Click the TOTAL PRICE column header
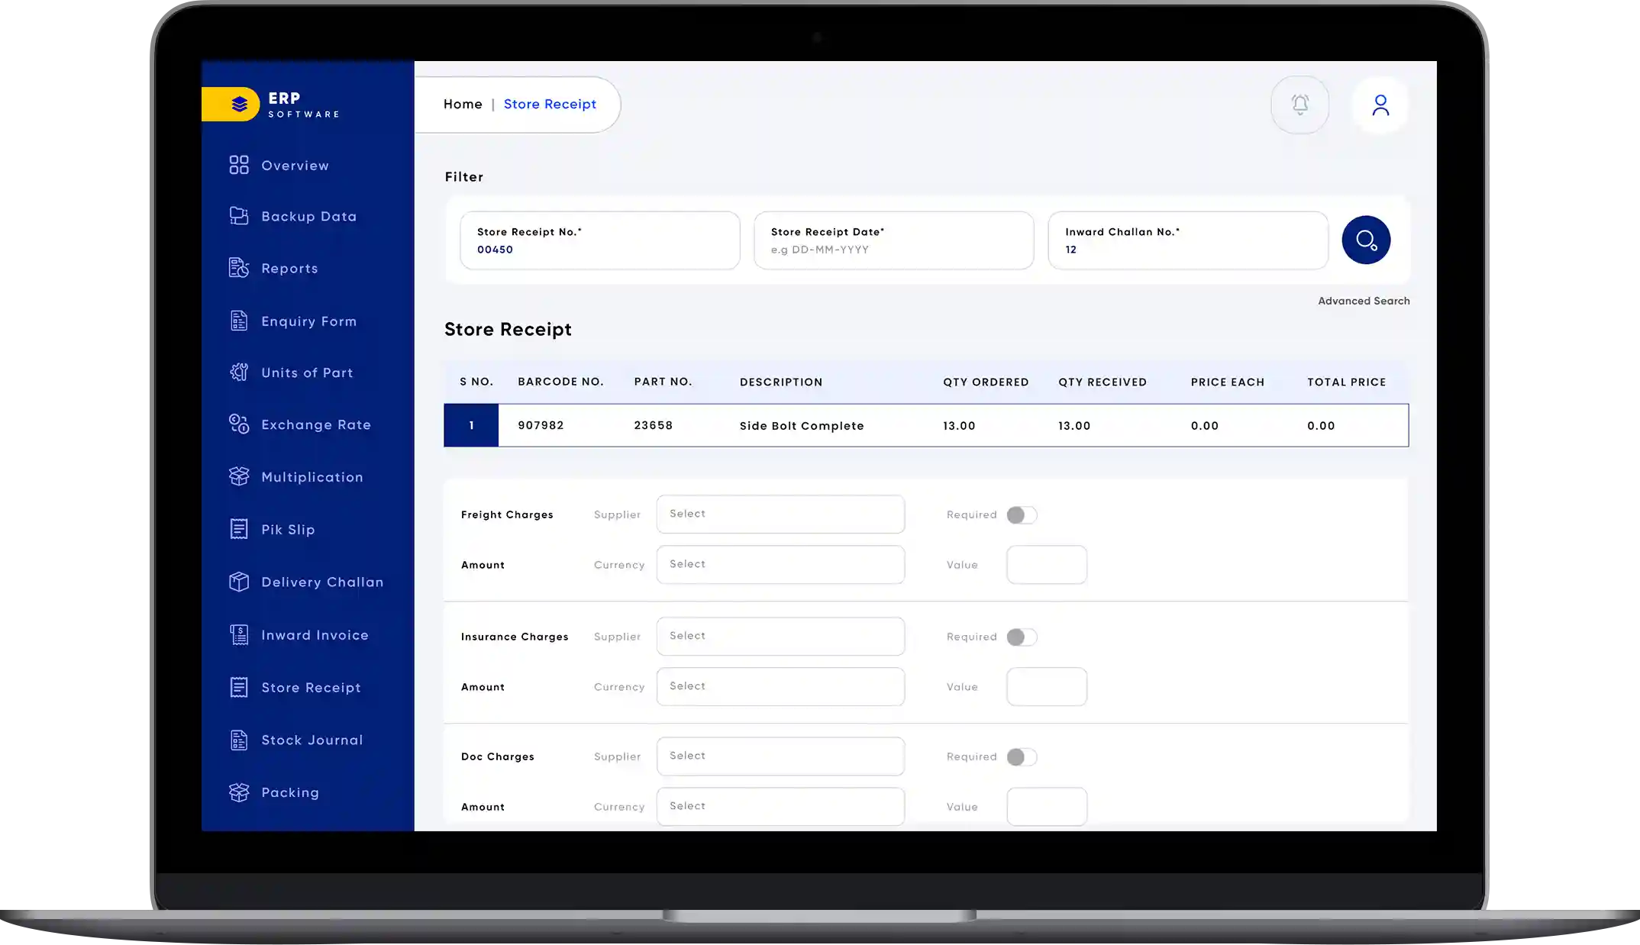 click(x=1346, y=382)
